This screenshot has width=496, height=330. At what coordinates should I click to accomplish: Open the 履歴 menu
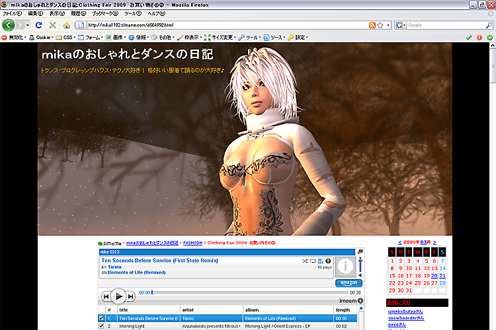(79, 14)
